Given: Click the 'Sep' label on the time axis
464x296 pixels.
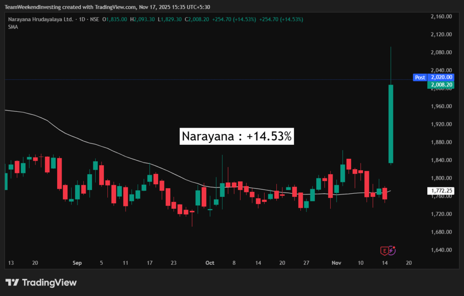Looking at the screenshot, I should pyautogui.click(x=77, y=263).
